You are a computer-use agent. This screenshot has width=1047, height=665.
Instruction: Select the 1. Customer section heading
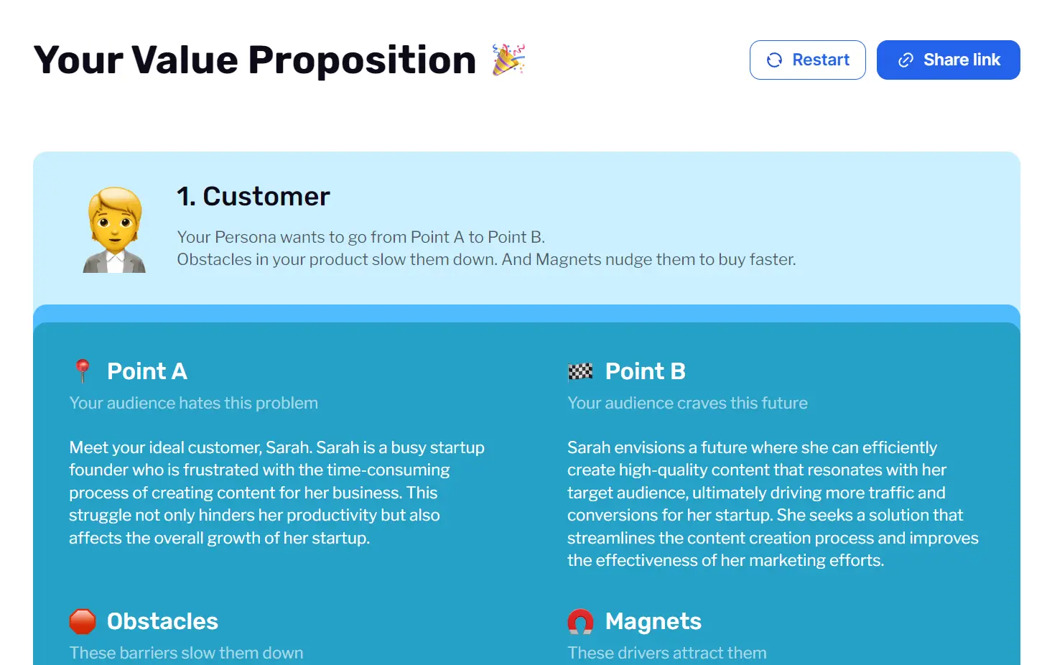click(x=253, y=196)
